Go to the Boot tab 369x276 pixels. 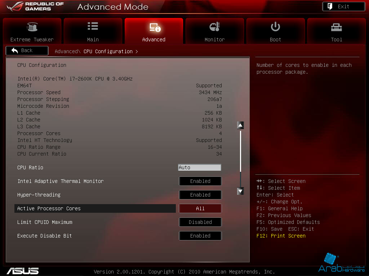pyautogui.click(x=276, y=31)
